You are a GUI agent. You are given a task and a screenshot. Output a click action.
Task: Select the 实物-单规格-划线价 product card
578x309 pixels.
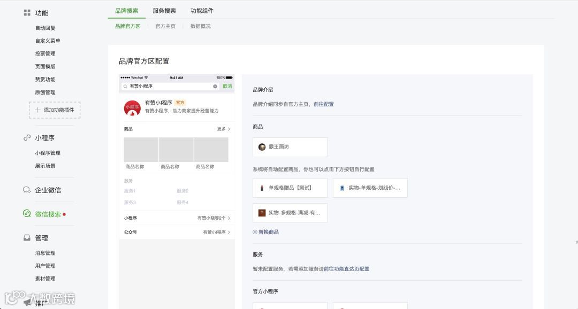[x=370, y=188]
